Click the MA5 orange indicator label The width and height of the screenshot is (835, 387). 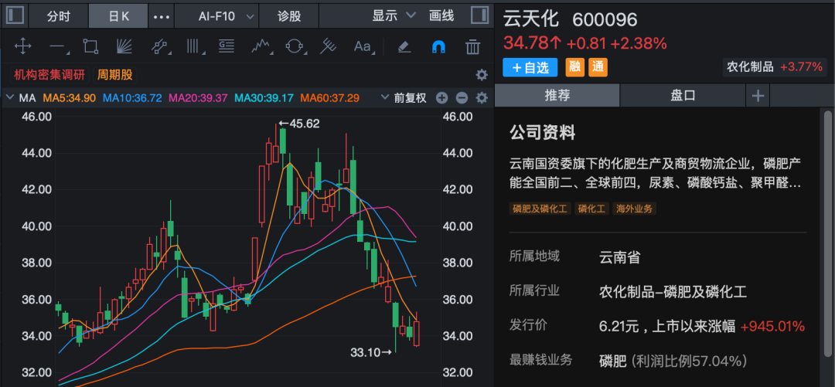pos(70,98)
